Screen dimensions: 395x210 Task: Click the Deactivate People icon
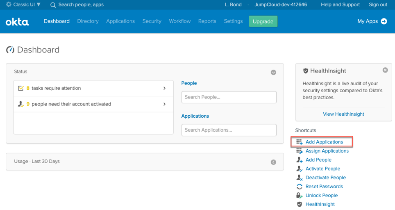click(x=299, y=178)
